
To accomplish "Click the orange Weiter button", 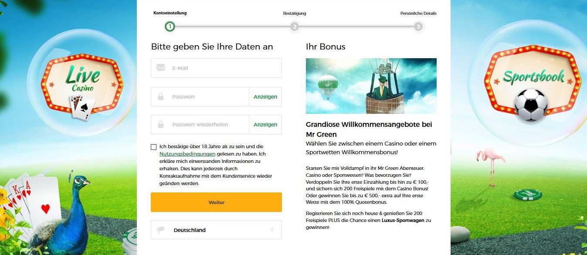I will coord(216,202).
